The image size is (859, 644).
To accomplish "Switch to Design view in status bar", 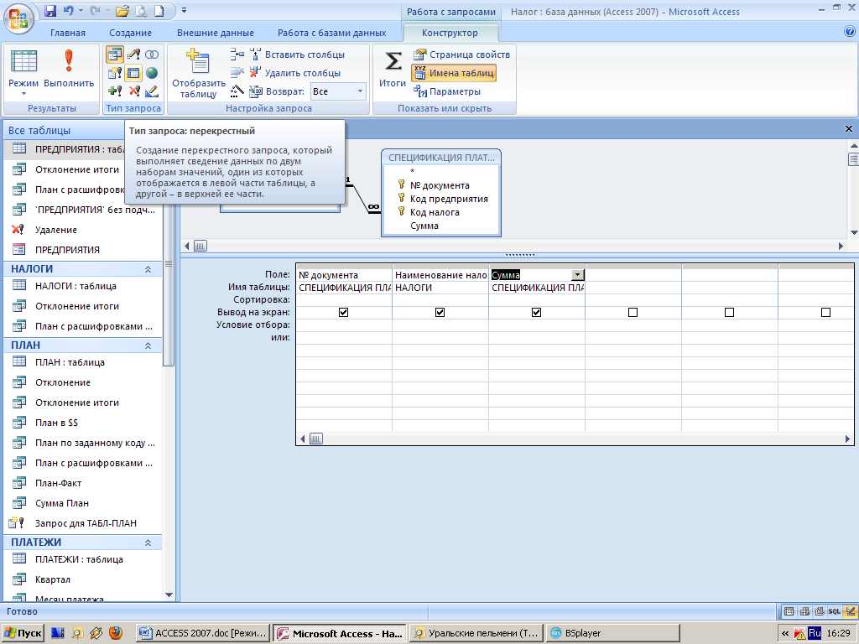I will [x=850, y=611].
